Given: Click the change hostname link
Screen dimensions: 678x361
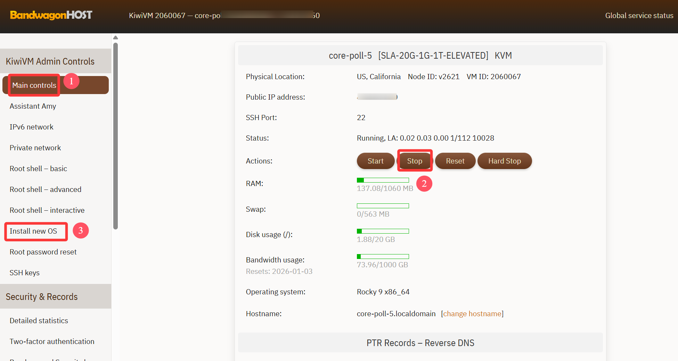Looking at the screenshot, I should (472, 314).
